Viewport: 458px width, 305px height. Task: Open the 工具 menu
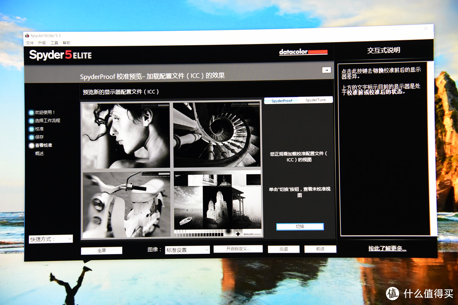click(x=54, y=43)
